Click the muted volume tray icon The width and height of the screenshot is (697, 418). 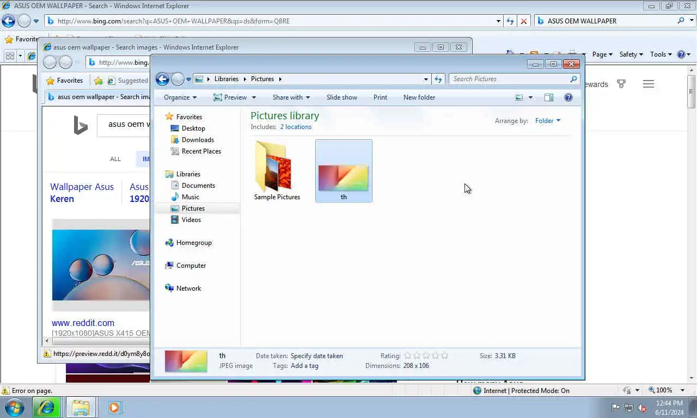(x=642, y=408)
